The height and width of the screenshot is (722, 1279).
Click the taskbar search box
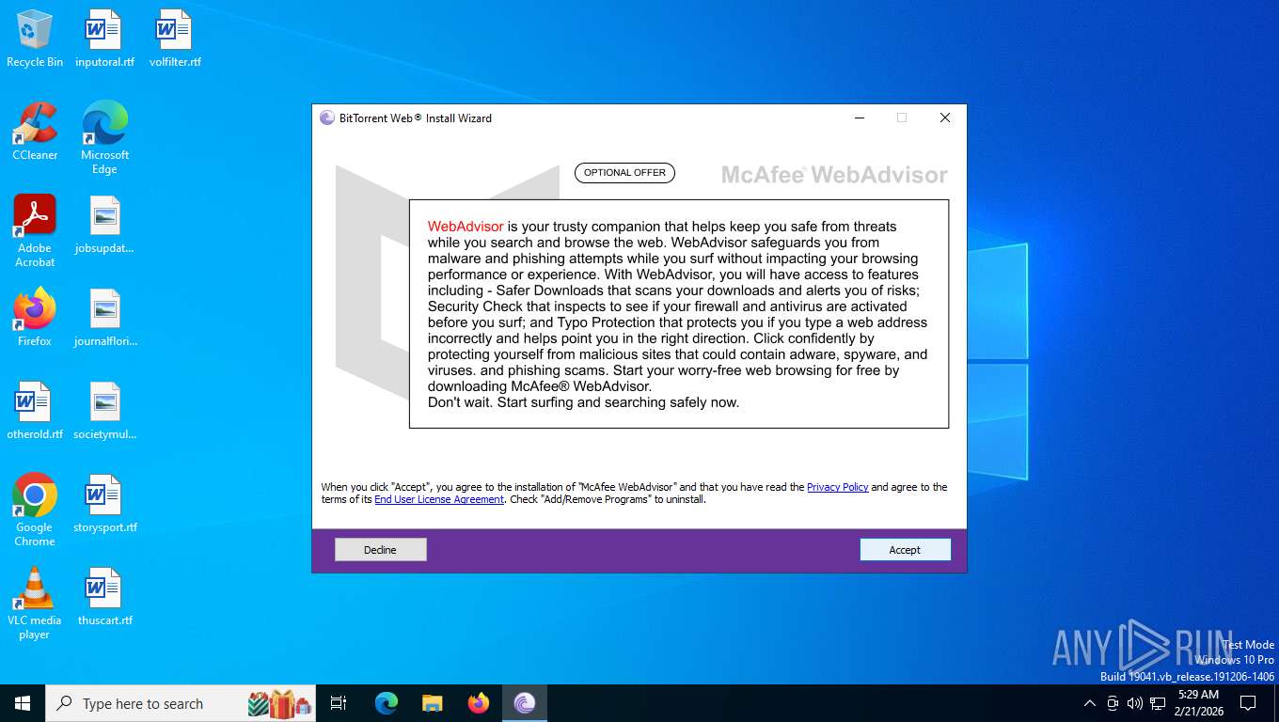point(181,703)
